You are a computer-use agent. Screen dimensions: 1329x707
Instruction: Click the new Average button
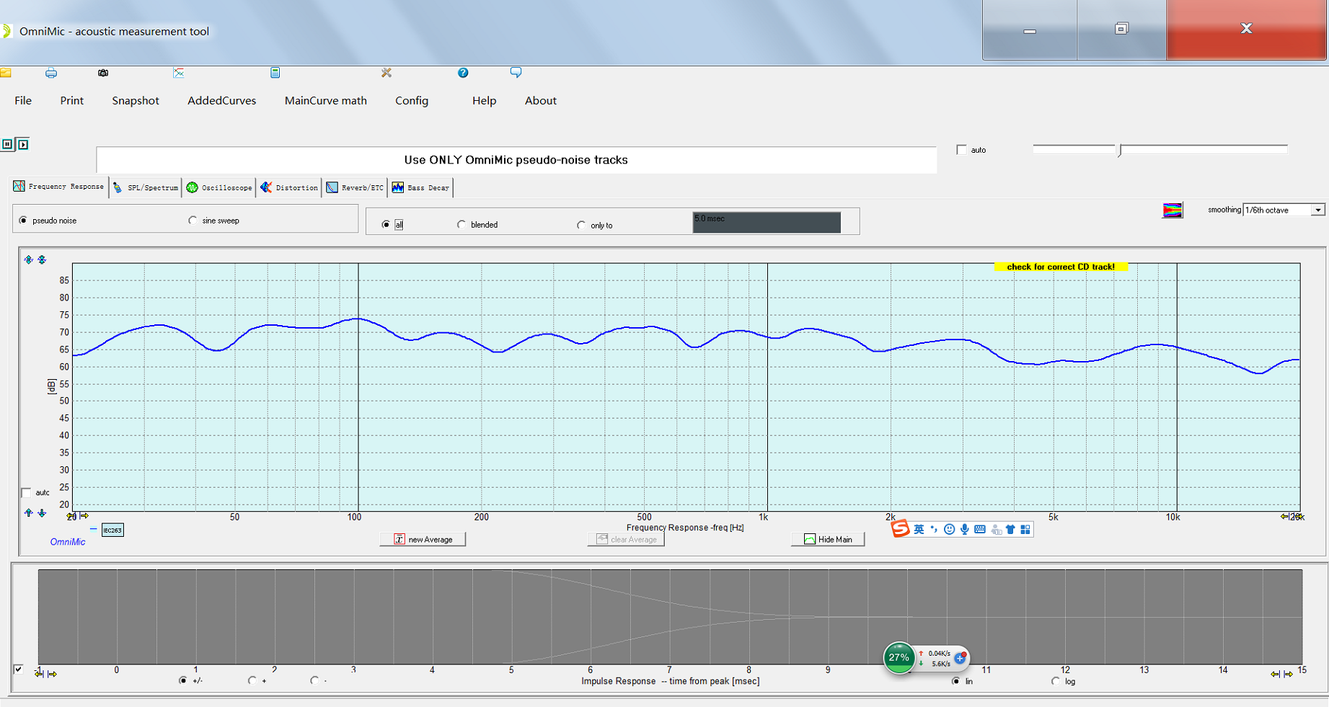point(423,539)
